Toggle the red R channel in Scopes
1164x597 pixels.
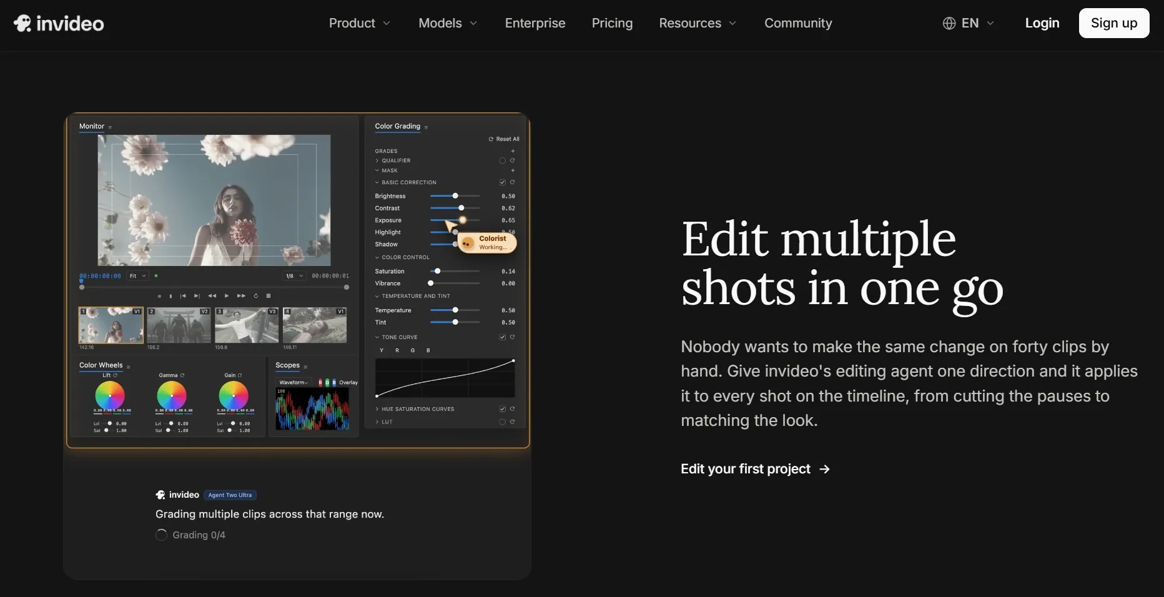320,383
